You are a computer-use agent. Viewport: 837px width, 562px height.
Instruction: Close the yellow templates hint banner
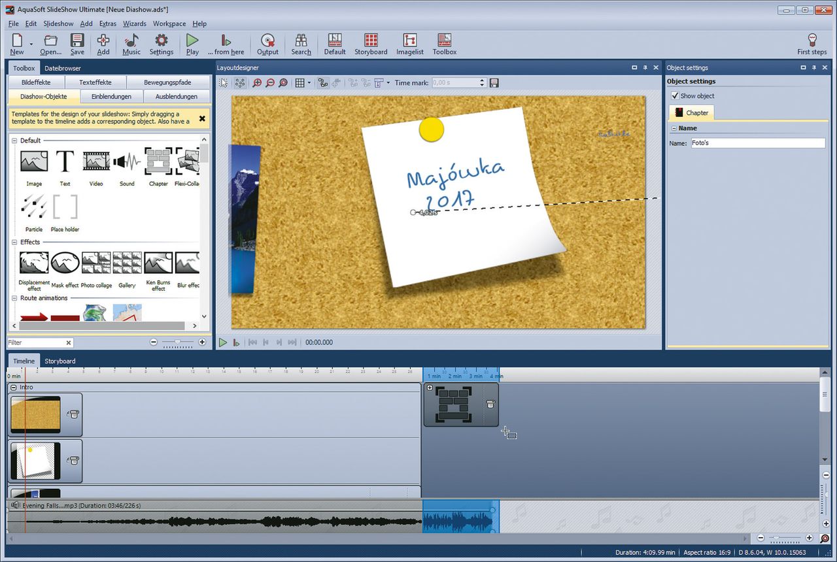[202, 118]
